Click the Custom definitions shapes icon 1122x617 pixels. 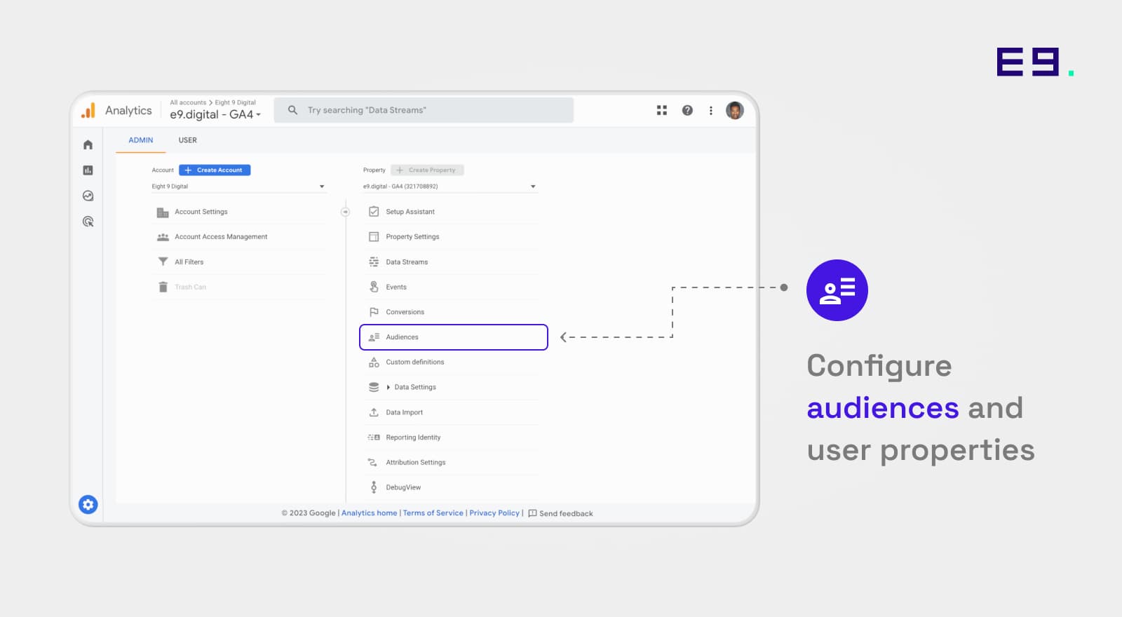point(374,362)
